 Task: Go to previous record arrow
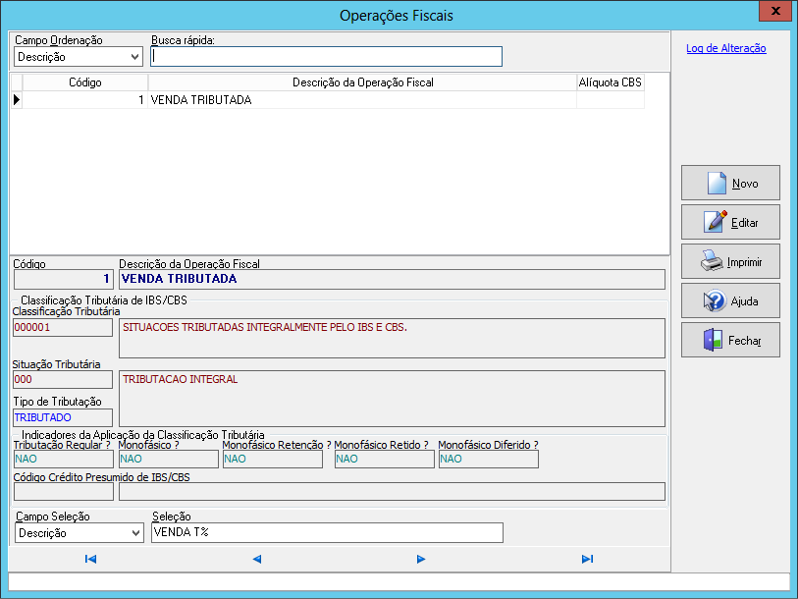[x=256, y=559]
